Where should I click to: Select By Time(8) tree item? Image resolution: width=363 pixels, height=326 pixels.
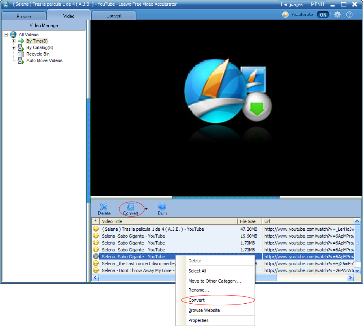coord(37,41)
